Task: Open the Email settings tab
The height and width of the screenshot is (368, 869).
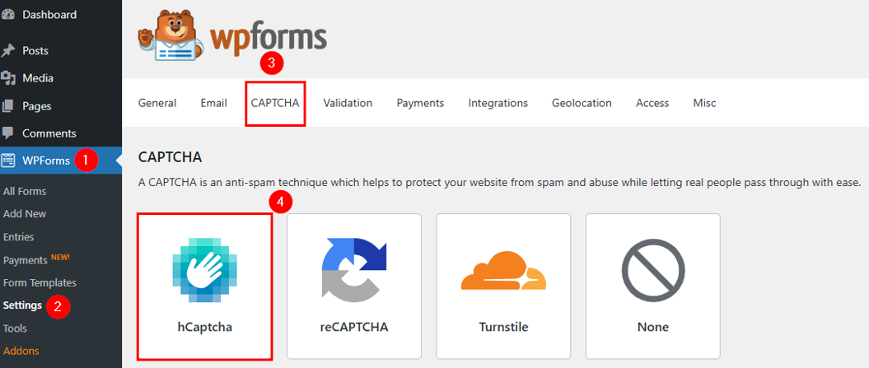Action: tap(213, 103)
